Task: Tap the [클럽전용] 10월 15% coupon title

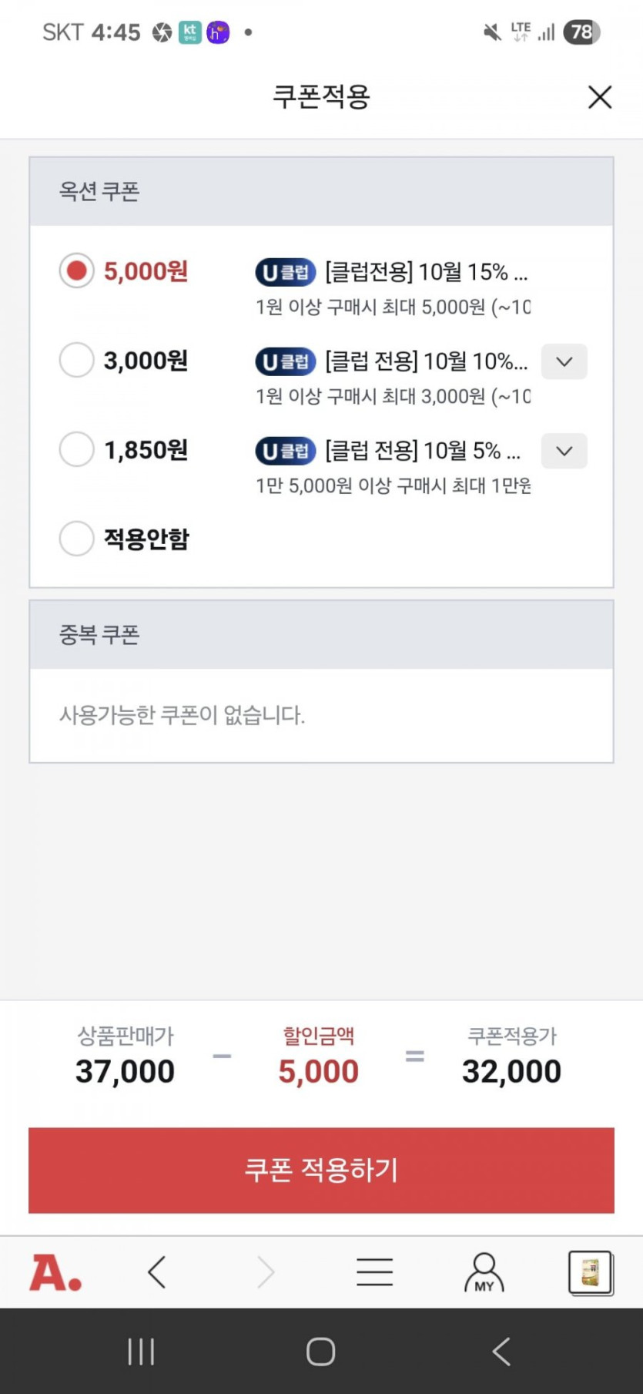Action: pyautogui.click(x=426, y=272)
